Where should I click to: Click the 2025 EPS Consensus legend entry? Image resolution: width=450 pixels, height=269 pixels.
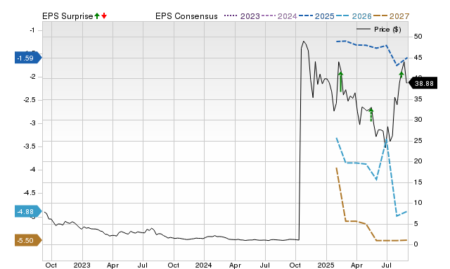coord(316,16)
